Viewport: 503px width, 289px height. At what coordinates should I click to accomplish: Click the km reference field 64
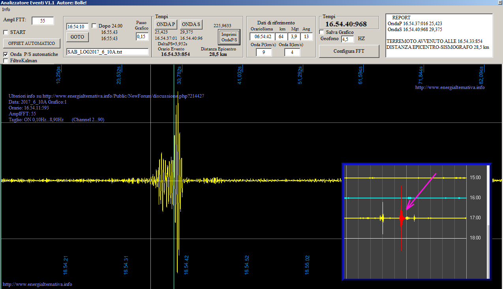[281, 37]
